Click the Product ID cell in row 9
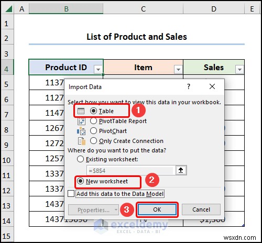This screenshot has width=262, height=243. coord(47,143)
